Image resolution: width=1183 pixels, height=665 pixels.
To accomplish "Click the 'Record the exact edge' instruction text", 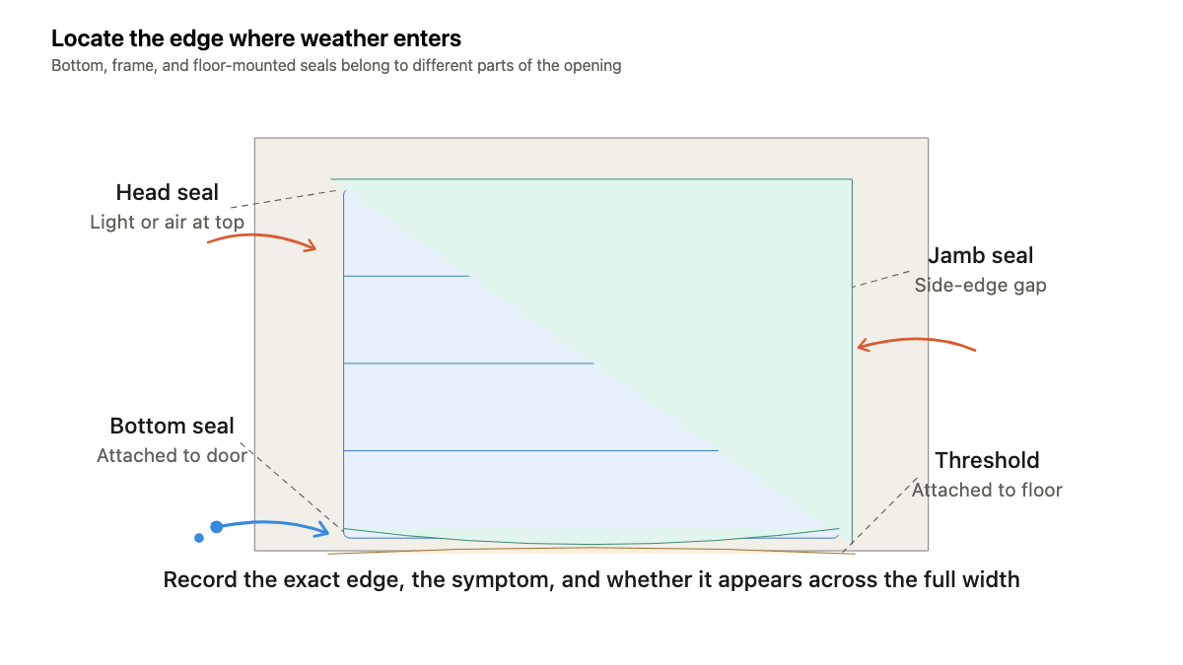I will [x=591, y=579].
